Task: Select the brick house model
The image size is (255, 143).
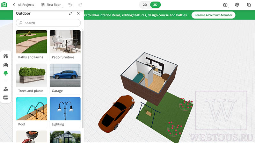Action: click(x=149, y=79)
